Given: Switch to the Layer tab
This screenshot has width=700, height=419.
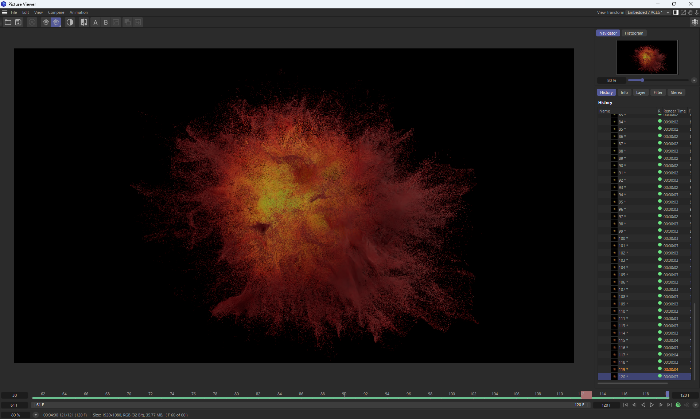Looking at the screenshot, I should [x=641, y=92].
